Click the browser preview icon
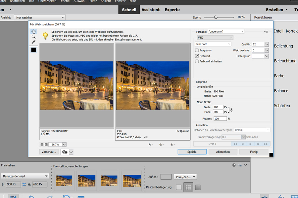This screenshot has width=298, height=198. tap(65, 152)
